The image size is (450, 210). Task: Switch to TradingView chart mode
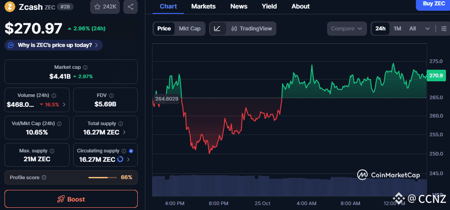252,29
